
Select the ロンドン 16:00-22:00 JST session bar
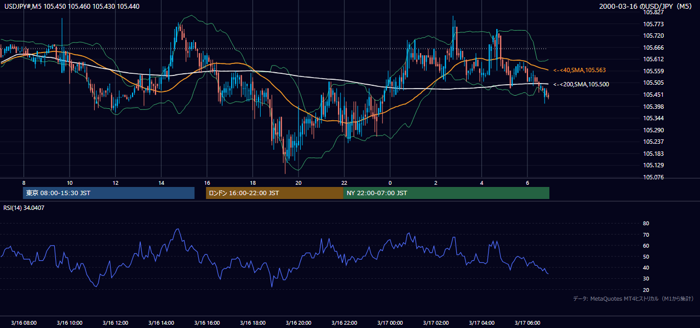pyautogui.click(x=274, y=193)
